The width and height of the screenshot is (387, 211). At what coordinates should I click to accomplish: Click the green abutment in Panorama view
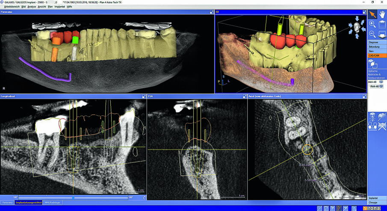(x=75, y=40)
